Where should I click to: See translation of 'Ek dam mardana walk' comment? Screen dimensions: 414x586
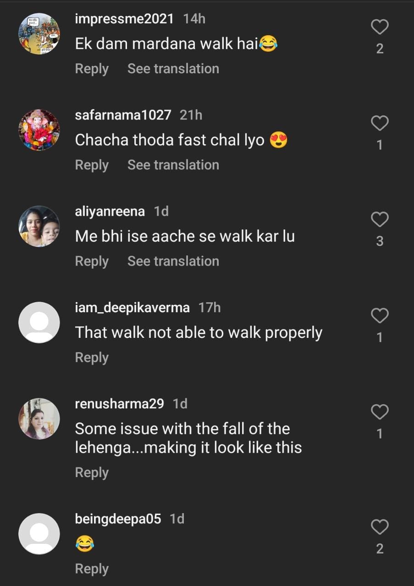click(x=173, y=69)
